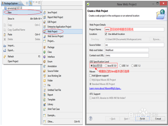Image resolution: width=168 pixels, height=126 pixels.
Task: Select Standard Maven JEE Project option
Action: [90, 84]
